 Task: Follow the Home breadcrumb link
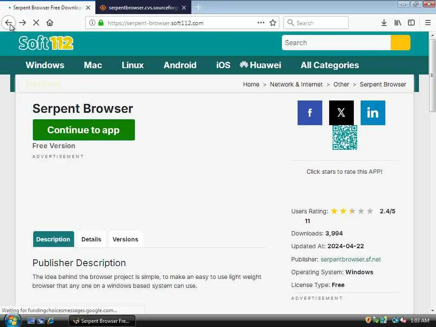251,84
